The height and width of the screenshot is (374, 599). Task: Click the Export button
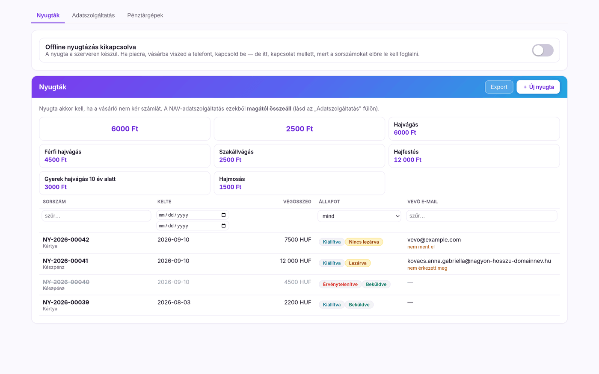(499, 87)
